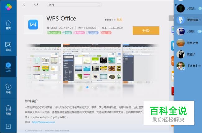Click the search field containing WPS

tap(74, 5)
